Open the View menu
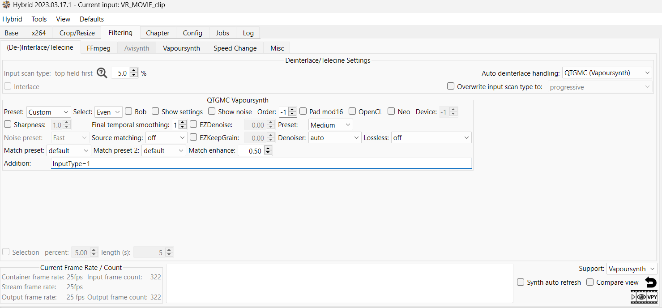Screen dimensions: 662x308 [x=63, y=19]
